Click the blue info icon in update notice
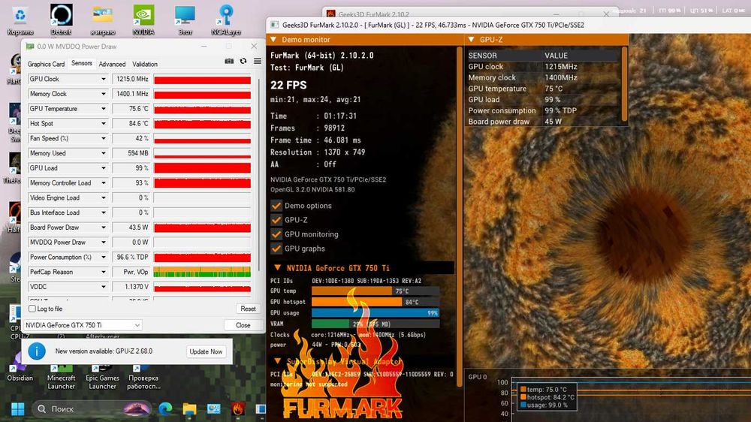Screen dimensions: 751x422 point(37,351)
